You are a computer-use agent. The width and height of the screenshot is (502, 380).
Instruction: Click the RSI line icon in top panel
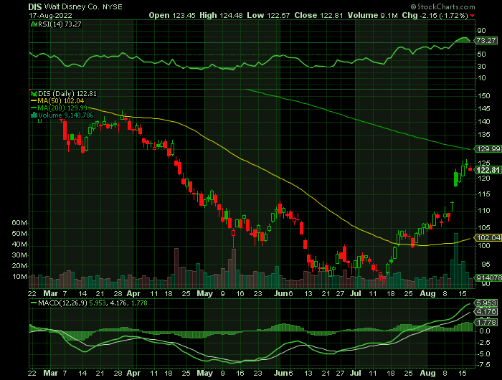(x=32, y=24)
